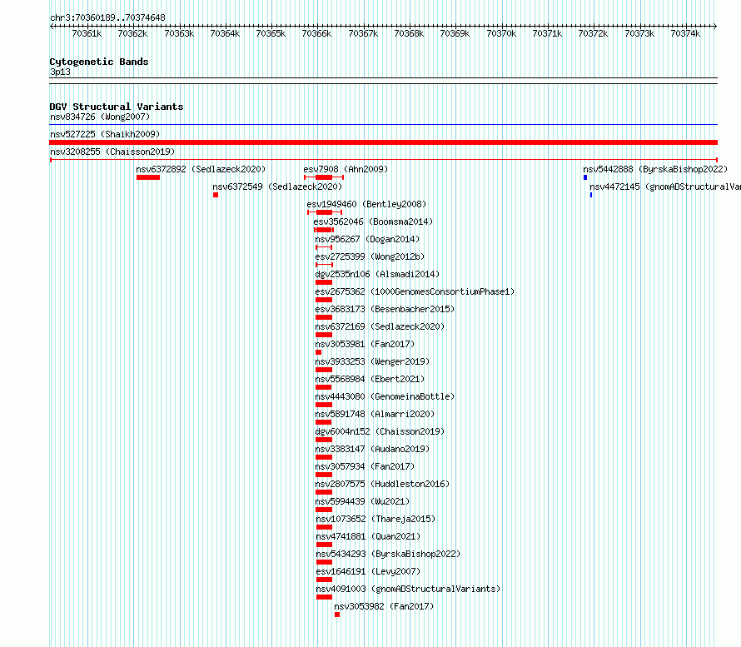Select the dgv2535n106 Alsmadi2014 red bar

point(324,282)
